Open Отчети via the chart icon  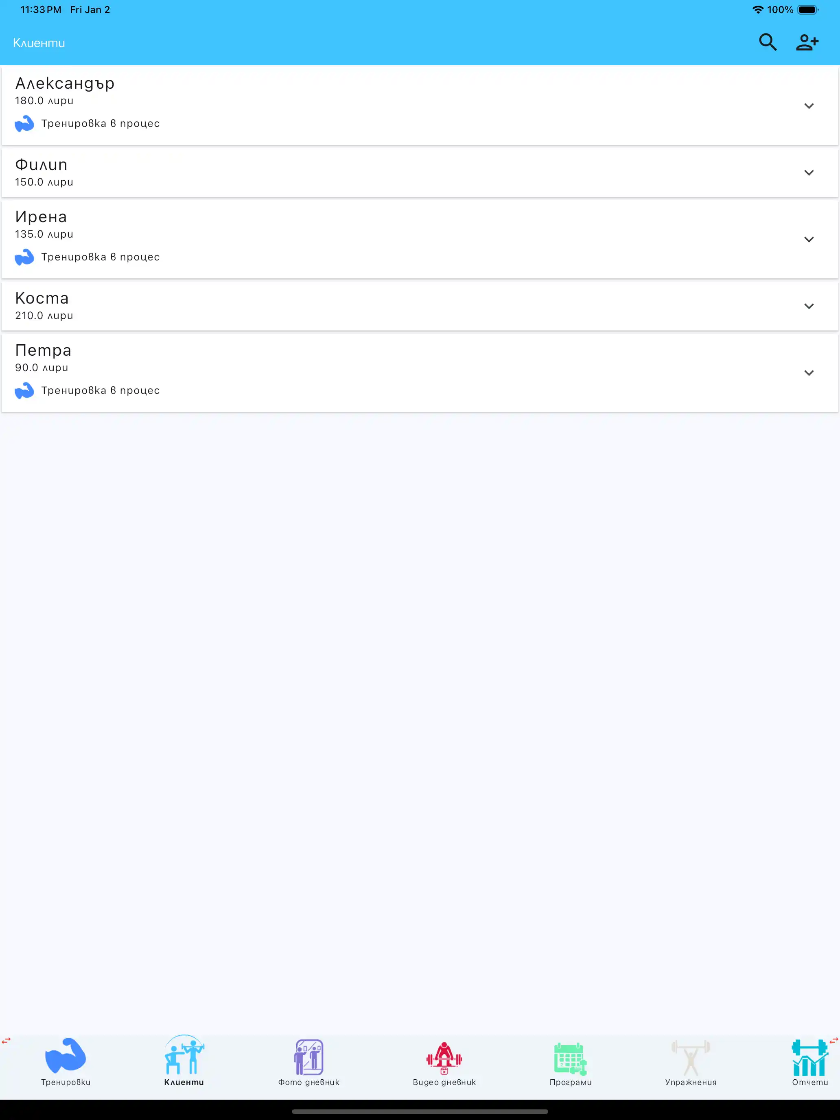point(809,1057)
